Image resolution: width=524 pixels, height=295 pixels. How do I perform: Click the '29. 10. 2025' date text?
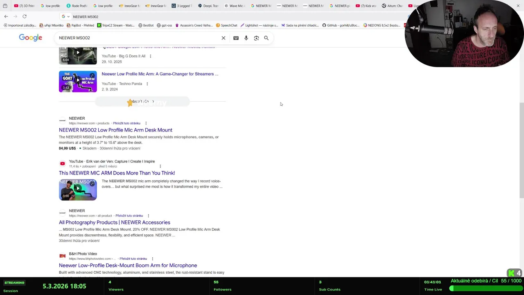pos(112,62)
